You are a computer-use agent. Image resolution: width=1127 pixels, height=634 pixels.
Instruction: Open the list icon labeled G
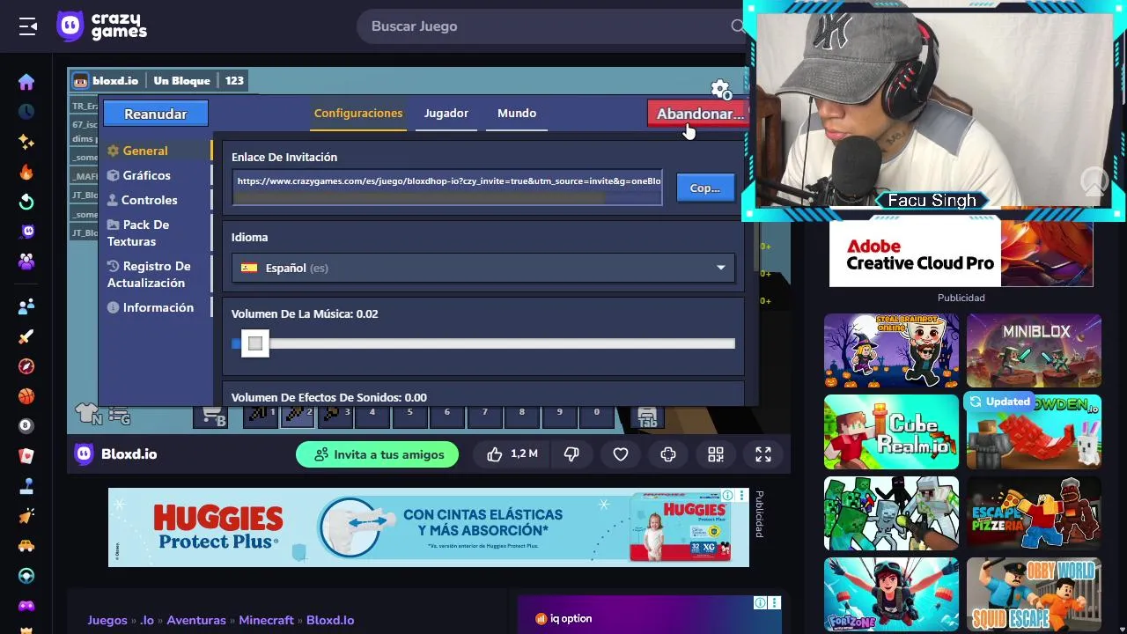(119, 416)
